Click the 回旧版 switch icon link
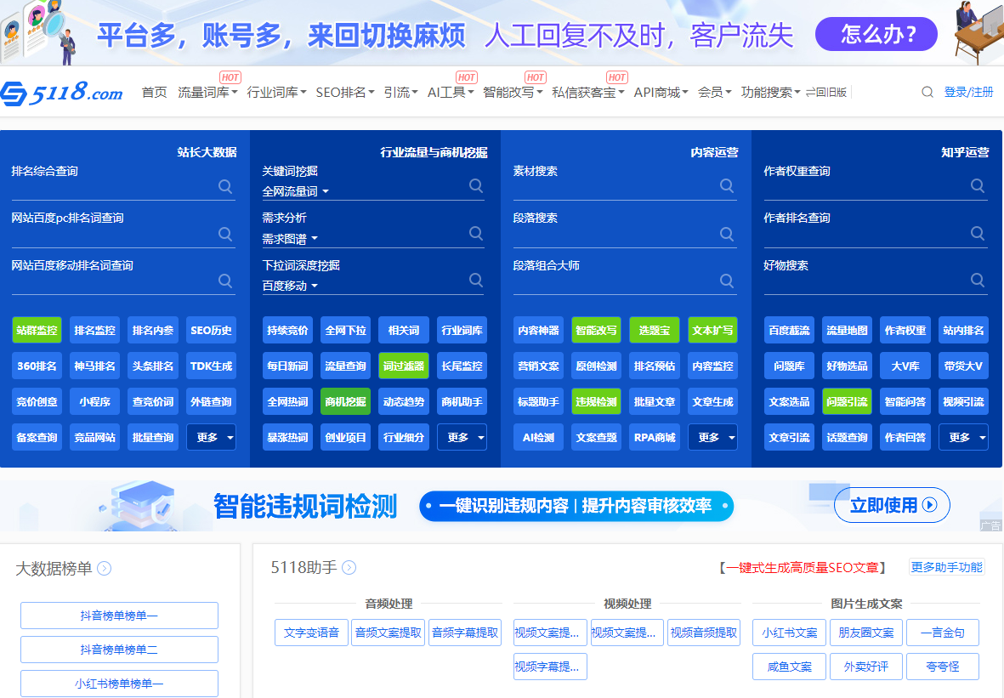 pyautogui.click(x=826, y=92)
